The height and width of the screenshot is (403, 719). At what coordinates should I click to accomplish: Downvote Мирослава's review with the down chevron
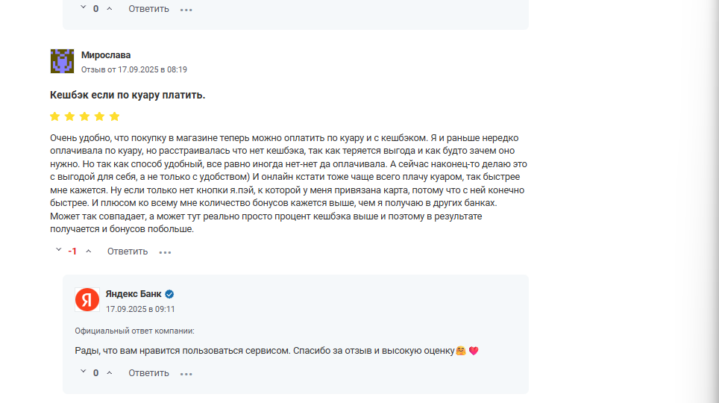58,250
